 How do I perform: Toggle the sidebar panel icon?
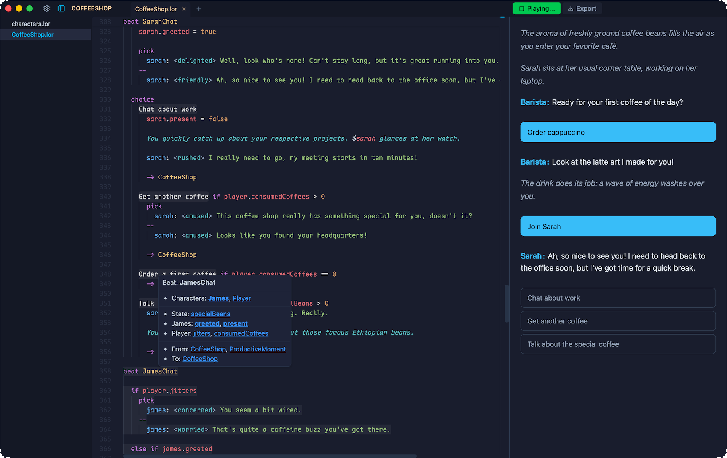pyautogui.click(x=61, y=8)
